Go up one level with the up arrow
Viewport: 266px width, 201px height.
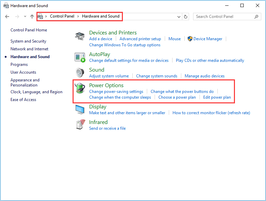click(32, 17)
